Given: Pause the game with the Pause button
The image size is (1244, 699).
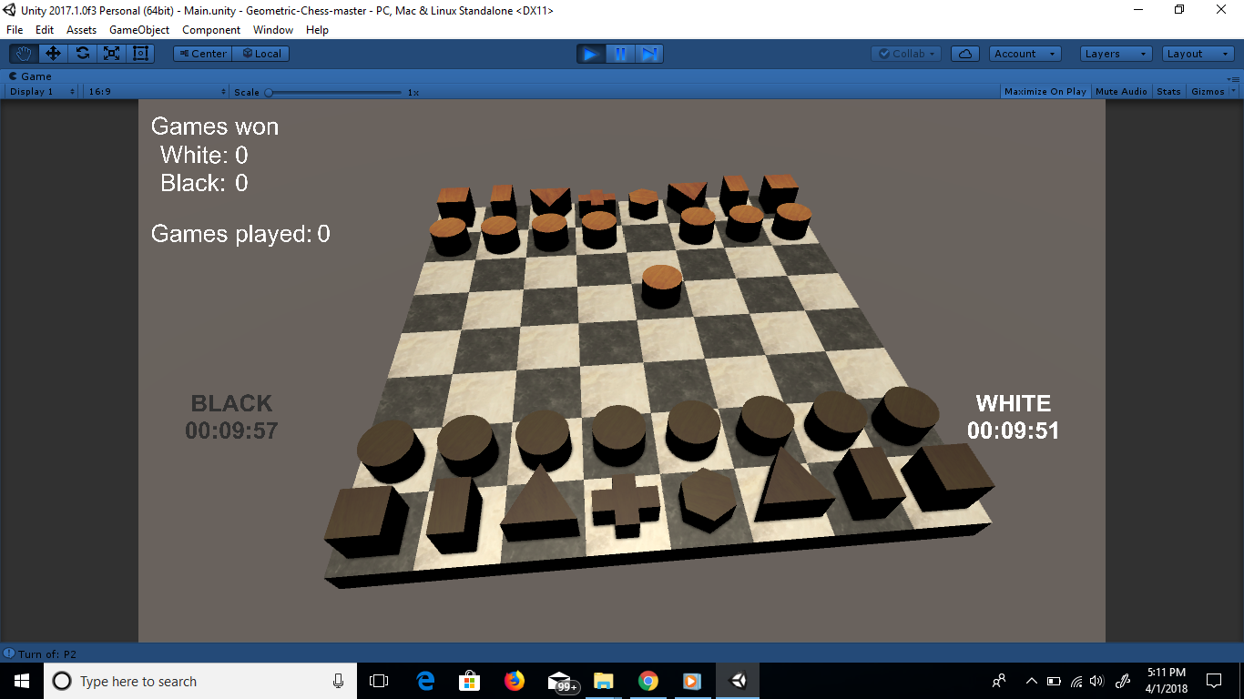Looking at the screenshot, I should click(x=620, y=54).
